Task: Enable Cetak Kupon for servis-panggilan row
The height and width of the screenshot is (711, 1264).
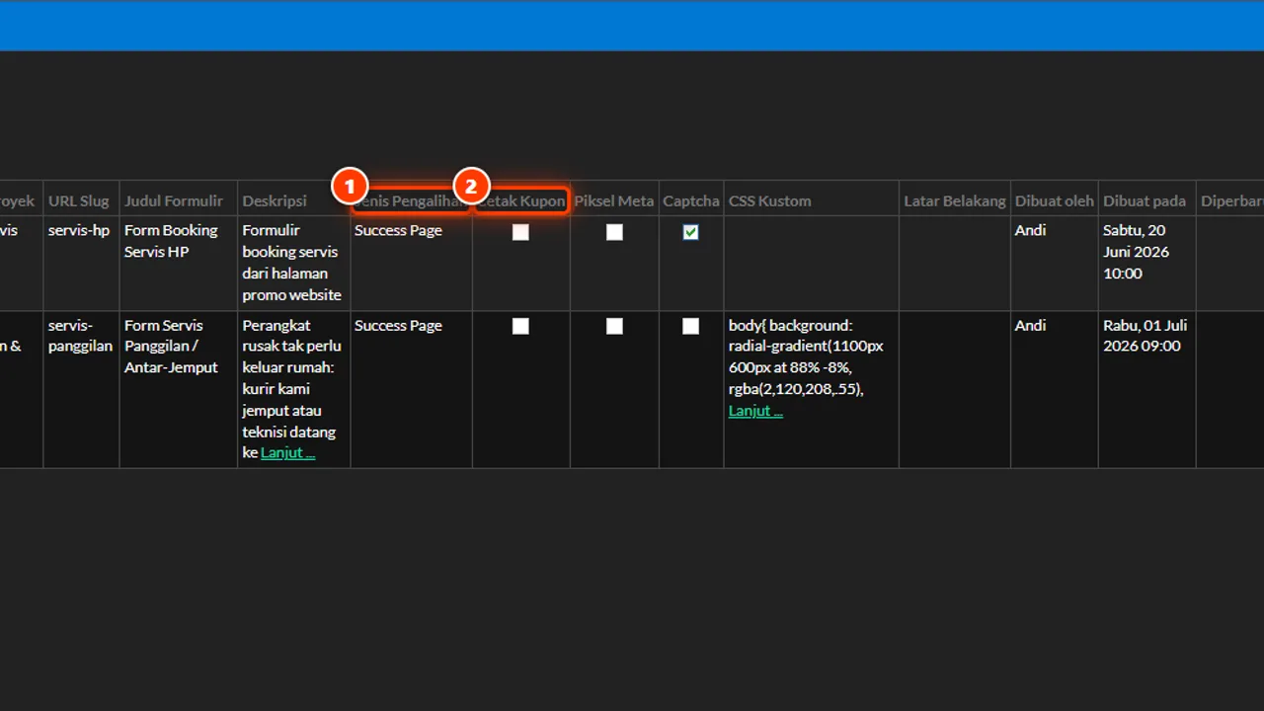Action: click(520, 326)
